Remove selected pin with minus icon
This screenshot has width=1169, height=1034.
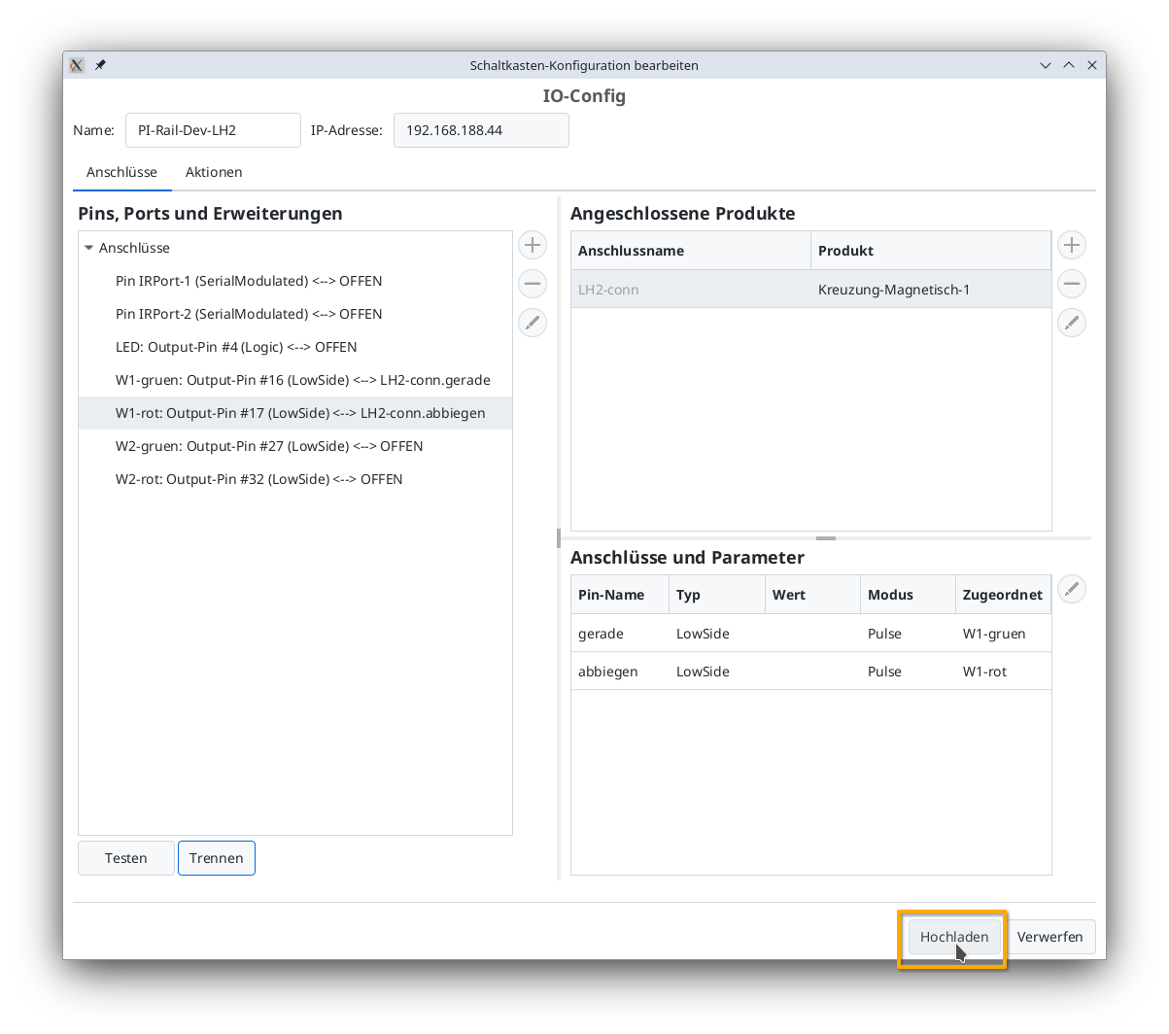532,284
